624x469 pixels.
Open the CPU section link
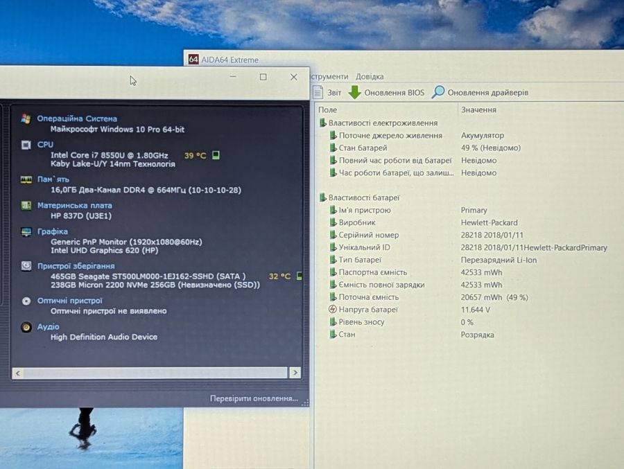[45, 144]
